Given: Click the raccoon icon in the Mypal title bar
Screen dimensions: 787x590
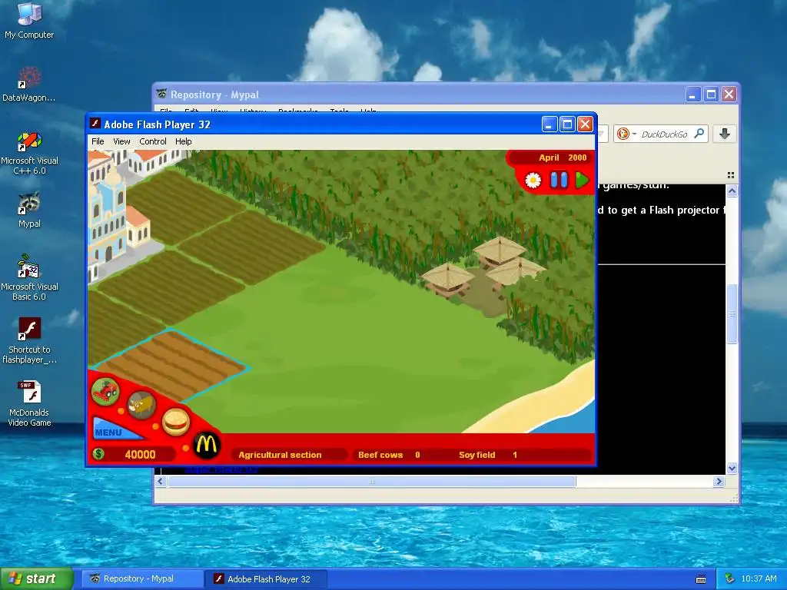Looking at the screenshot, I should [161, 94].
